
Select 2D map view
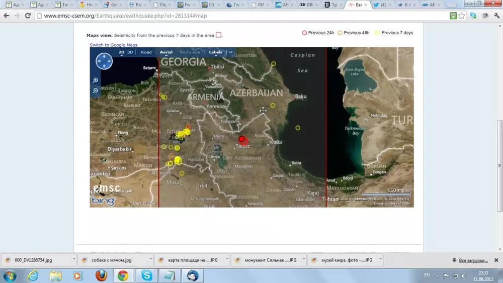tap(122, 52)
